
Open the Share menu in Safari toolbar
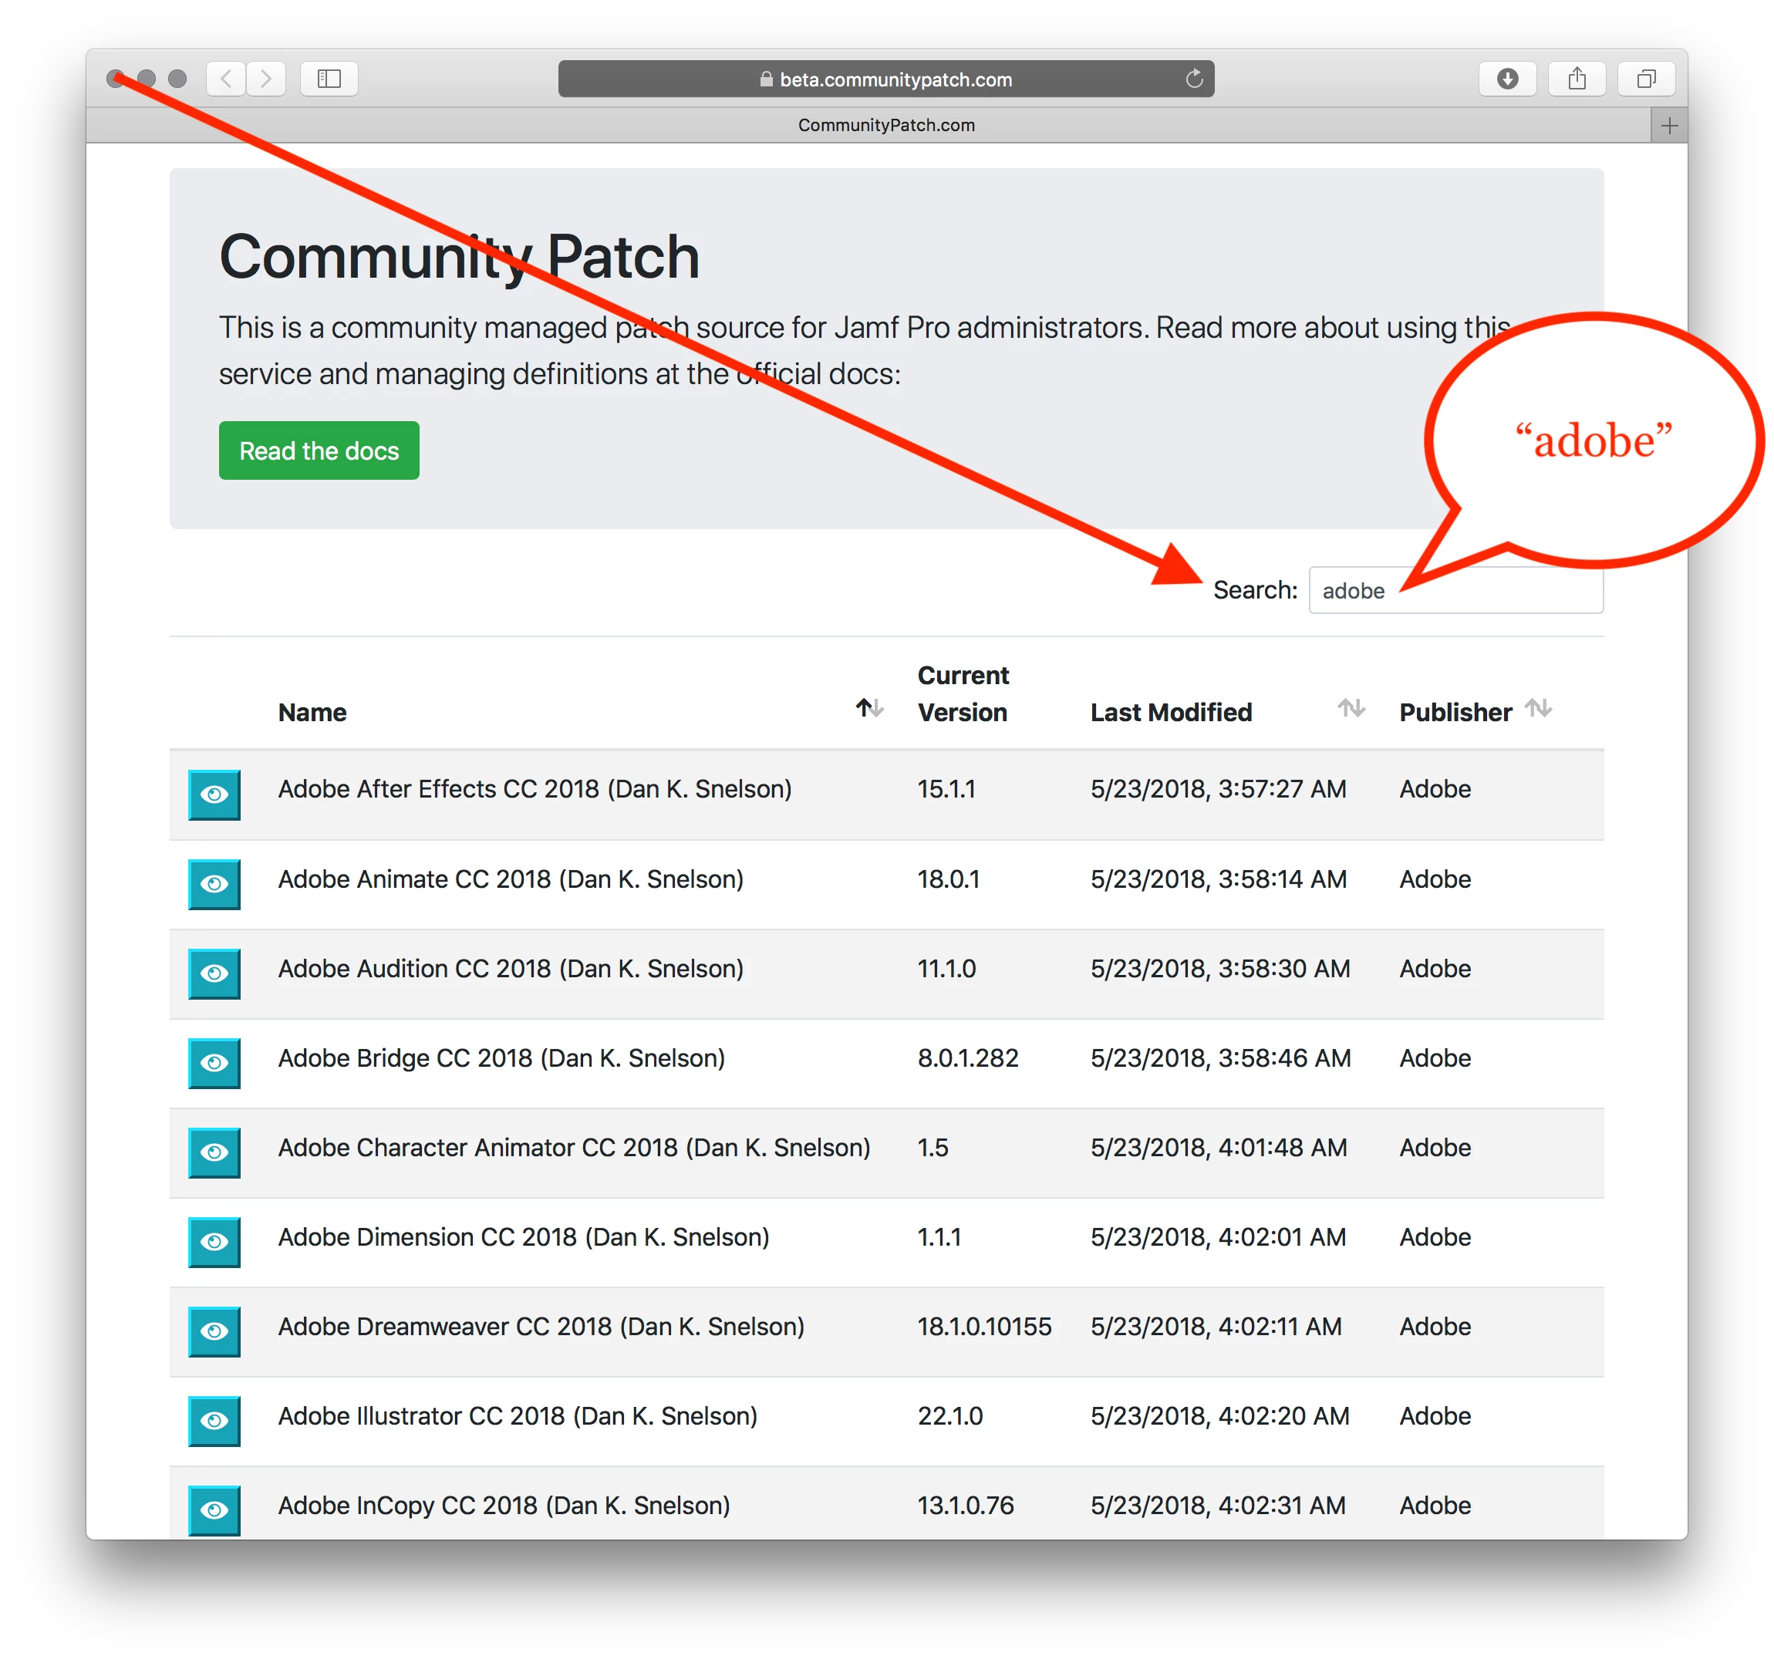(1577, 79)
